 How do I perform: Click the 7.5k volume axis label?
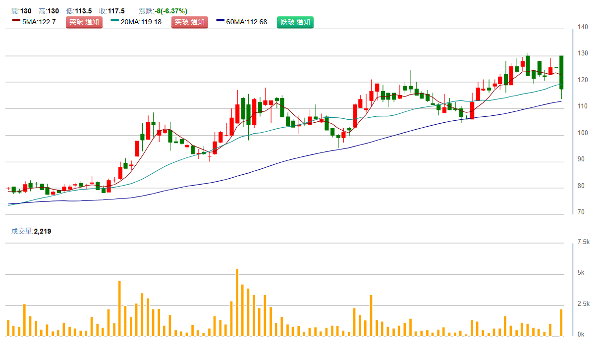[583, 242]
